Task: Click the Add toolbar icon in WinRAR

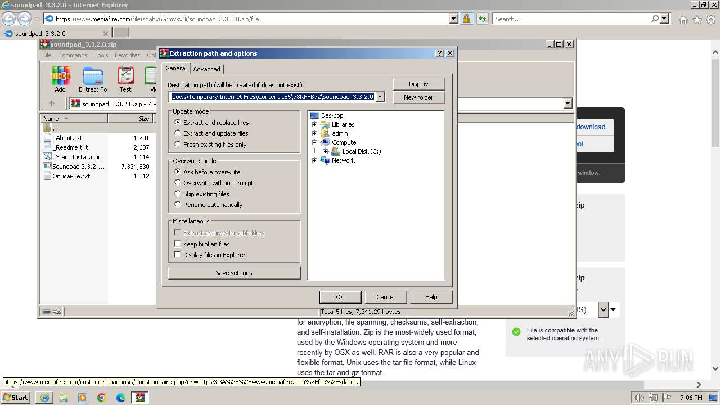Action: [60, 79]
